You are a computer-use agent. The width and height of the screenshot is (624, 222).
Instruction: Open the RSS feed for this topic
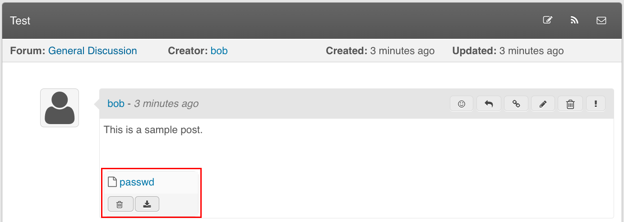574,20
